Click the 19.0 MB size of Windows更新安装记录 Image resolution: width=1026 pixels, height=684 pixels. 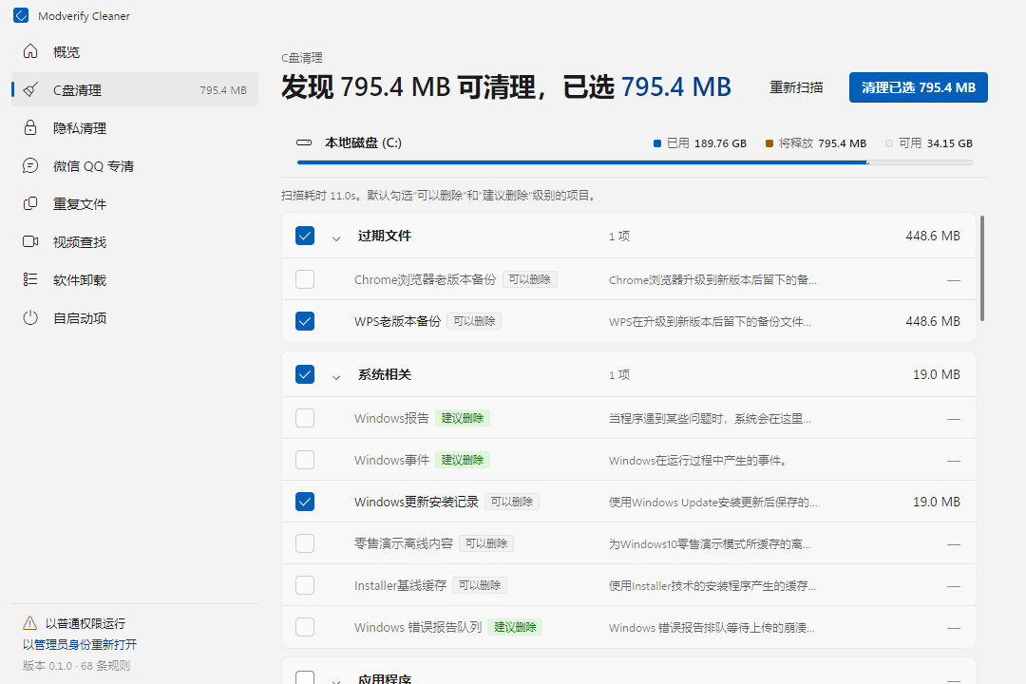pos(937,502)
